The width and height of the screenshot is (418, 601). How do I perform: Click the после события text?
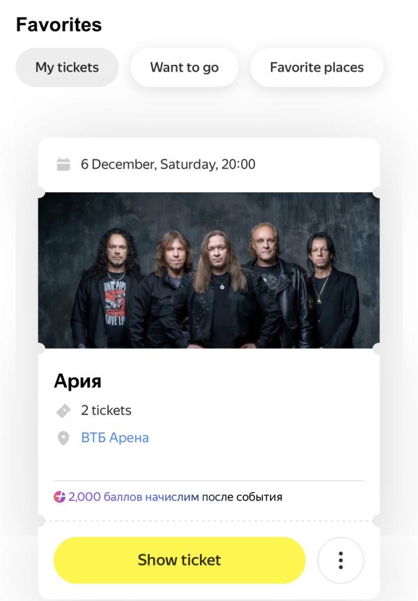pyautogui.click(x=242, y=497)
